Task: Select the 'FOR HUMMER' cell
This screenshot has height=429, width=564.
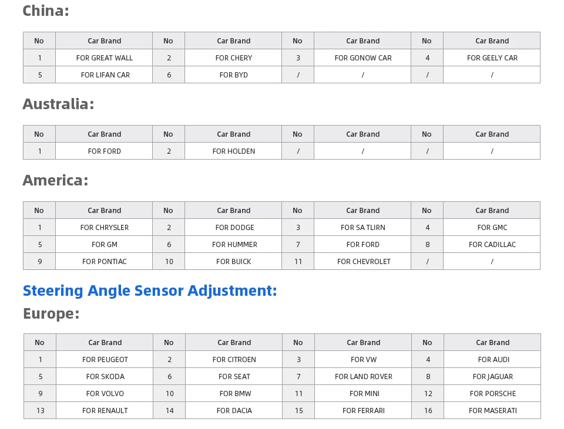Action: tap(233, 245)
